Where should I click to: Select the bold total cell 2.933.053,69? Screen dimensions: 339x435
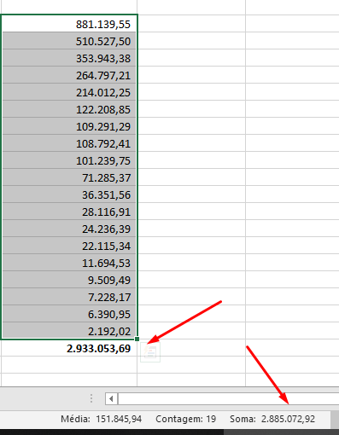tap(69, 348)
